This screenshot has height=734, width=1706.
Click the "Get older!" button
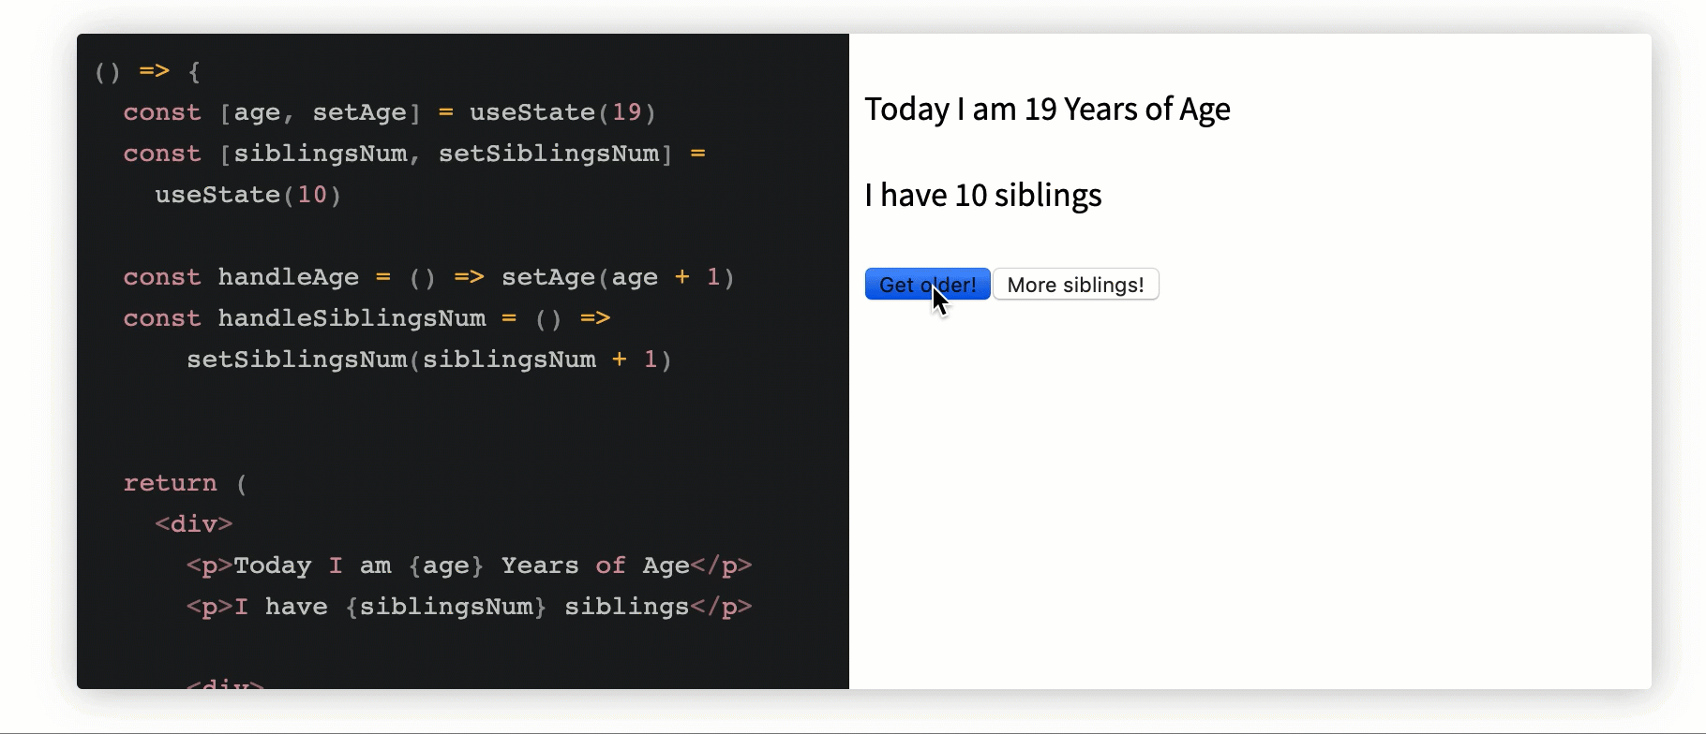927,285
